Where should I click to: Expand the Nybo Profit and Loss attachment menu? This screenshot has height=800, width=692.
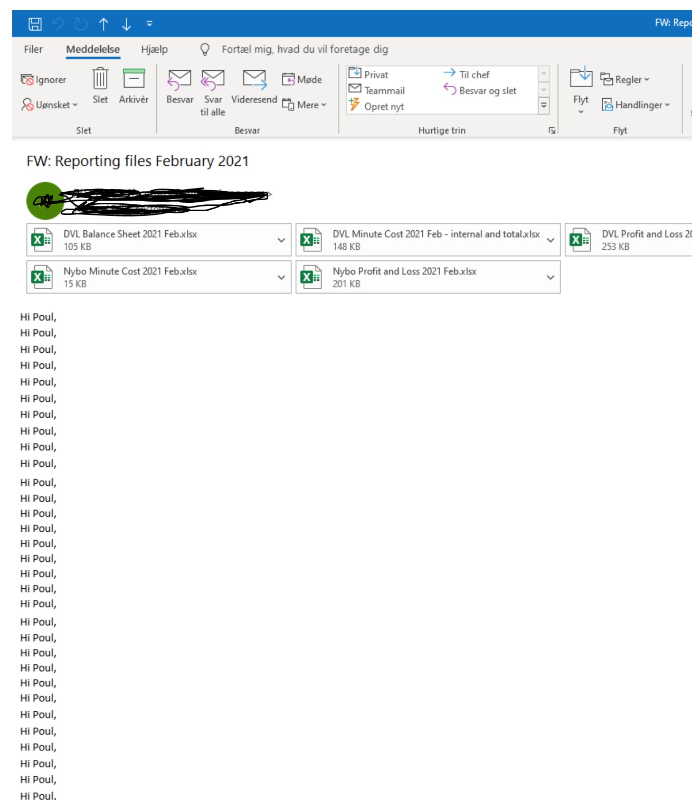click(x=550, y=277)
